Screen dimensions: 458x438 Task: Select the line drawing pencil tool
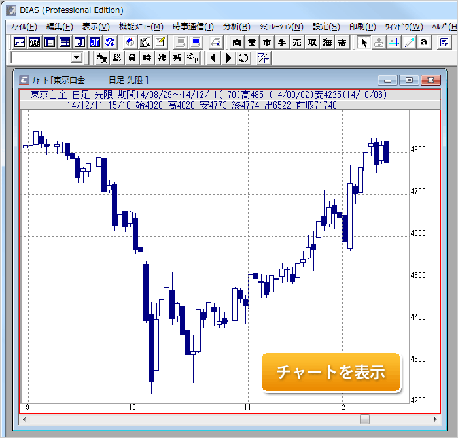(410, 42)
